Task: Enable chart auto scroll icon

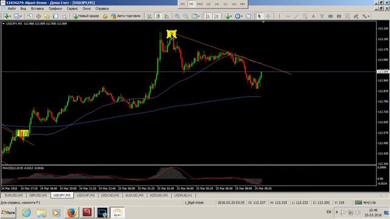Action: click(x=207, y=16)
